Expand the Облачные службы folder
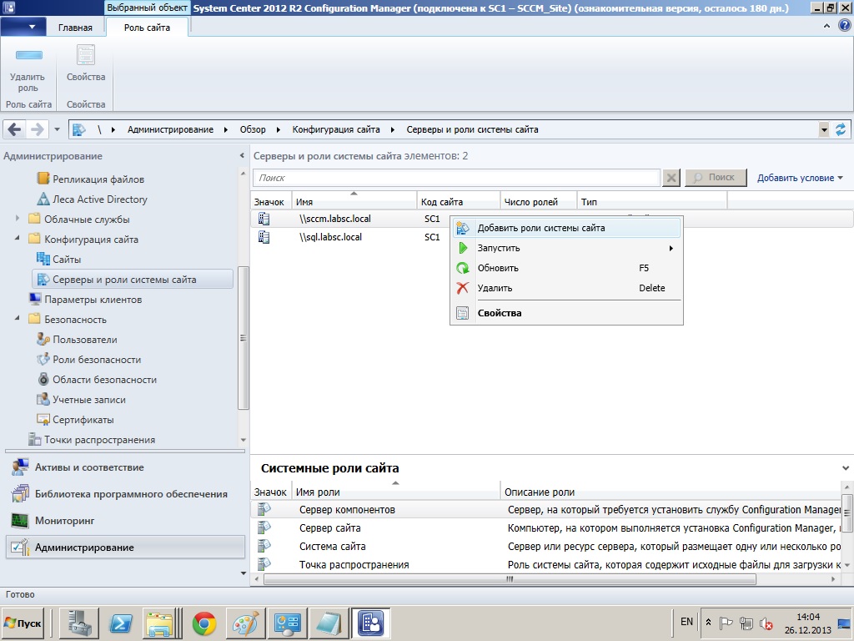 point(17,219)
